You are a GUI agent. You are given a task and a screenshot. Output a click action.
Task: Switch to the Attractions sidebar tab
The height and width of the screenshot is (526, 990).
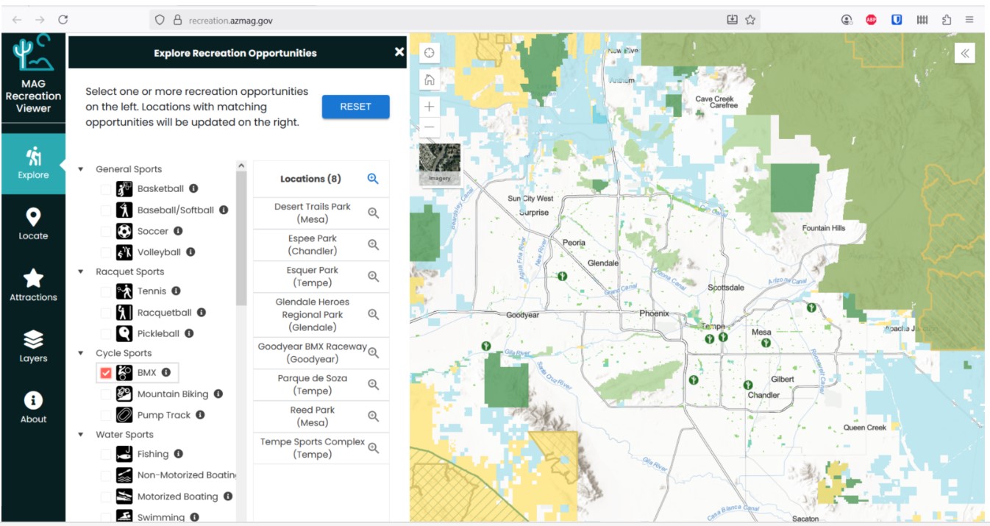tap(33, 285)
